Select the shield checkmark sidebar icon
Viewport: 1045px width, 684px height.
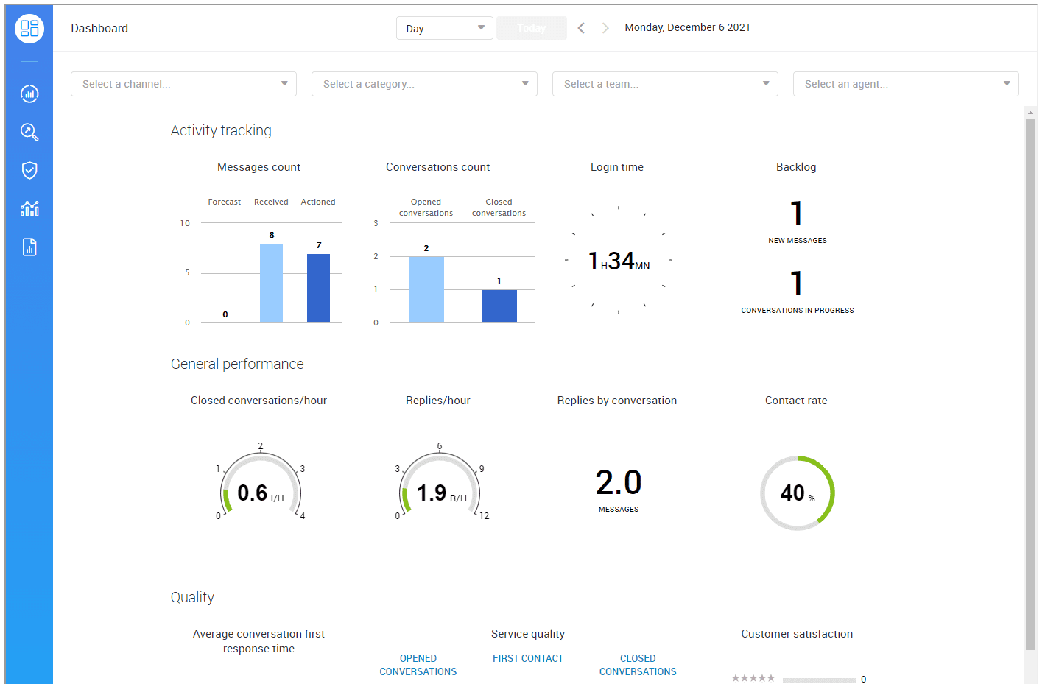click(x=29, y=170)
